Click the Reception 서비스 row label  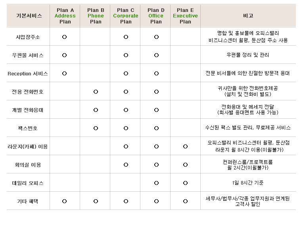(28, 73)
